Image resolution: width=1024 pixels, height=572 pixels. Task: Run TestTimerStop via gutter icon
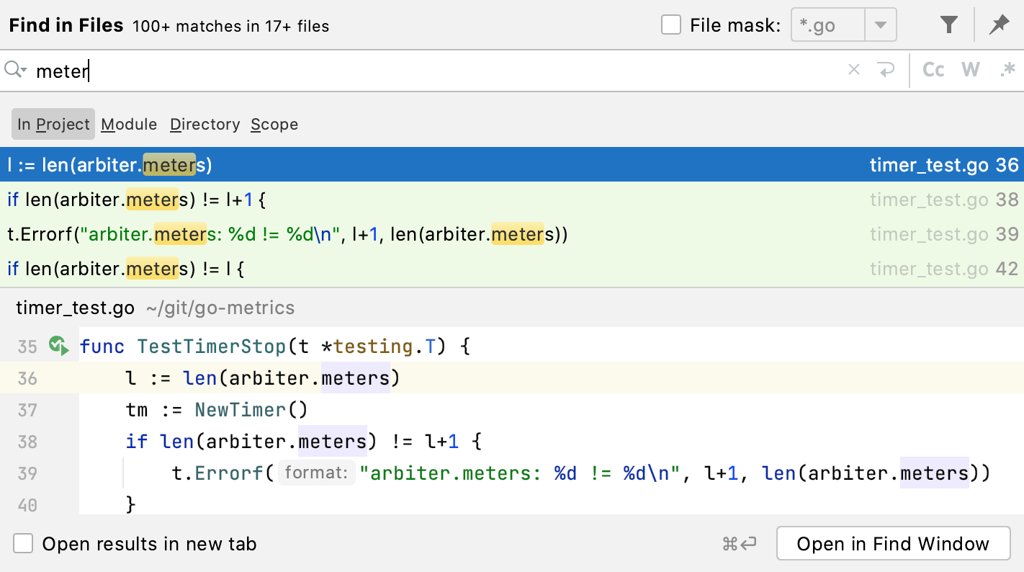click(58, 347)
